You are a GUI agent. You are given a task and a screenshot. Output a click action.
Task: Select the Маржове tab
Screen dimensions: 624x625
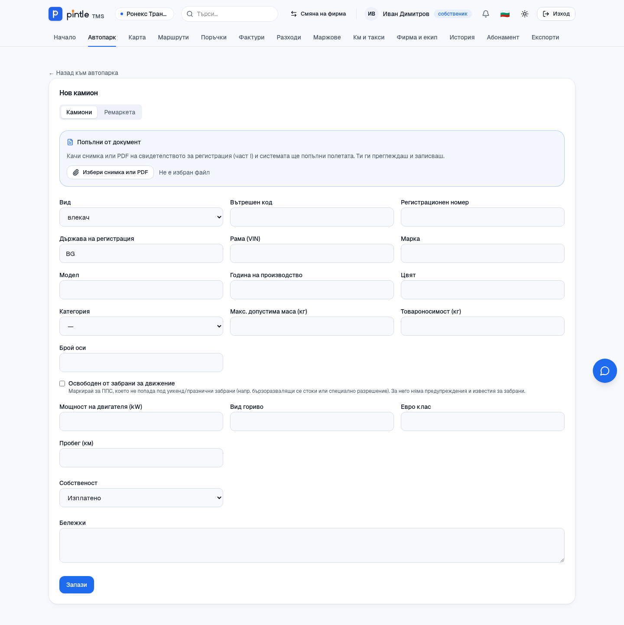(x=327, y=37)
